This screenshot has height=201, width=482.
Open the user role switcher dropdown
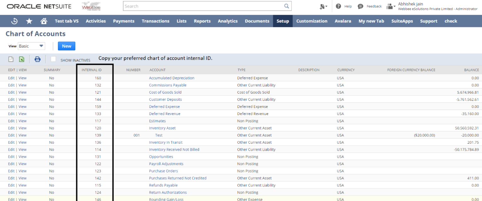[x=391, y=6]
